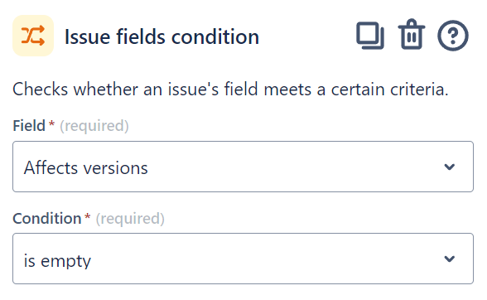Click the chevron arrow in the Field box
Image resolution: width=487 pixels, height=300 pixels.
tap(450, 167)
